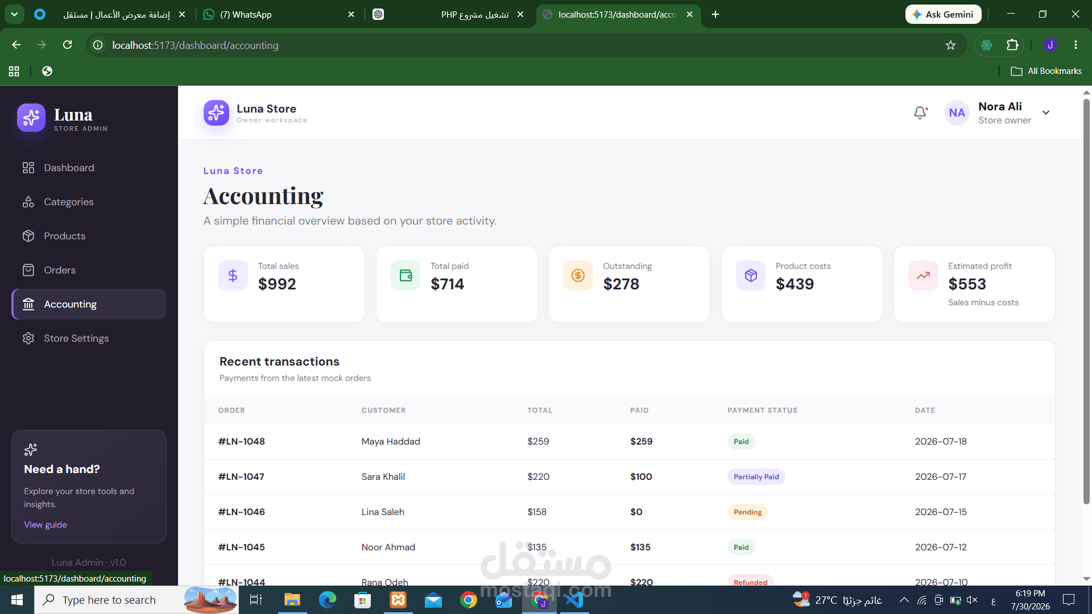Click the Luna Store header logo icon
This screenshot has width=1092, height=614.
tap(216, 113)
